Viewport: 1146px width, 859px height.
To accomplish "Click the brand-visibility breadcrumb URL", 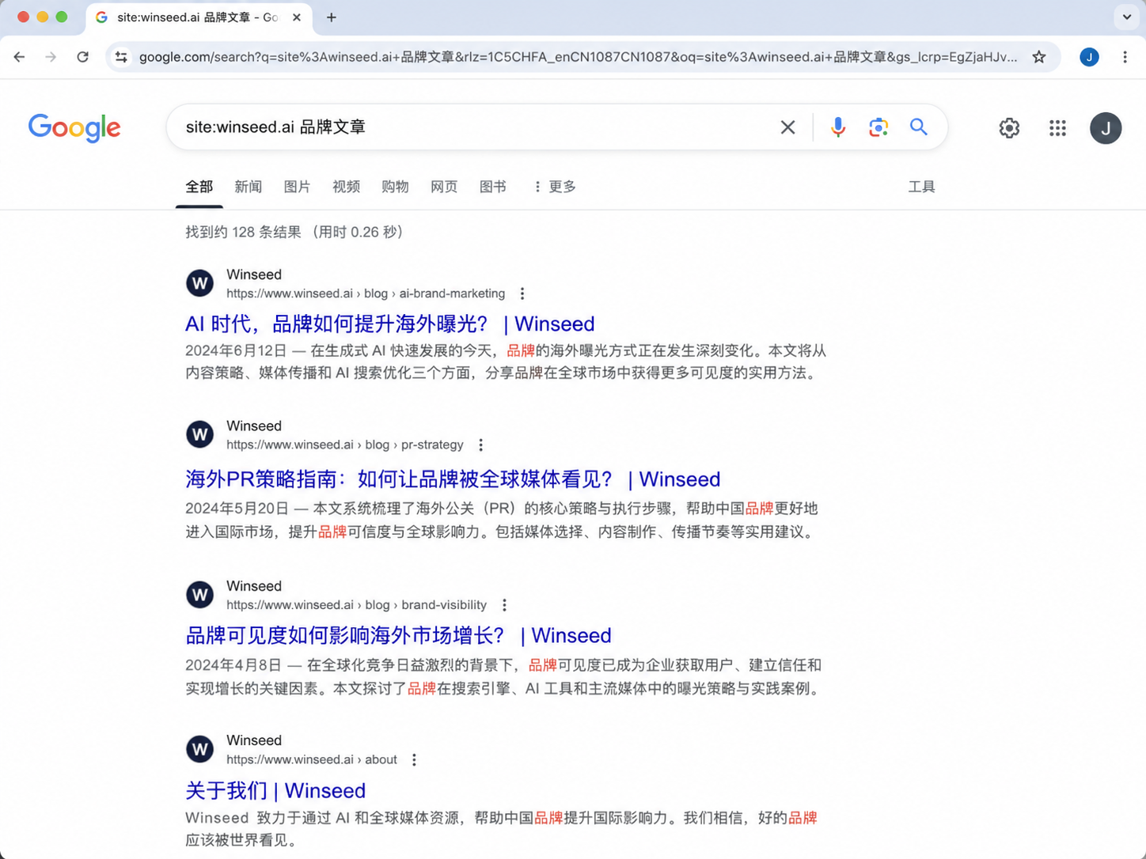I will tap(357, 605).
